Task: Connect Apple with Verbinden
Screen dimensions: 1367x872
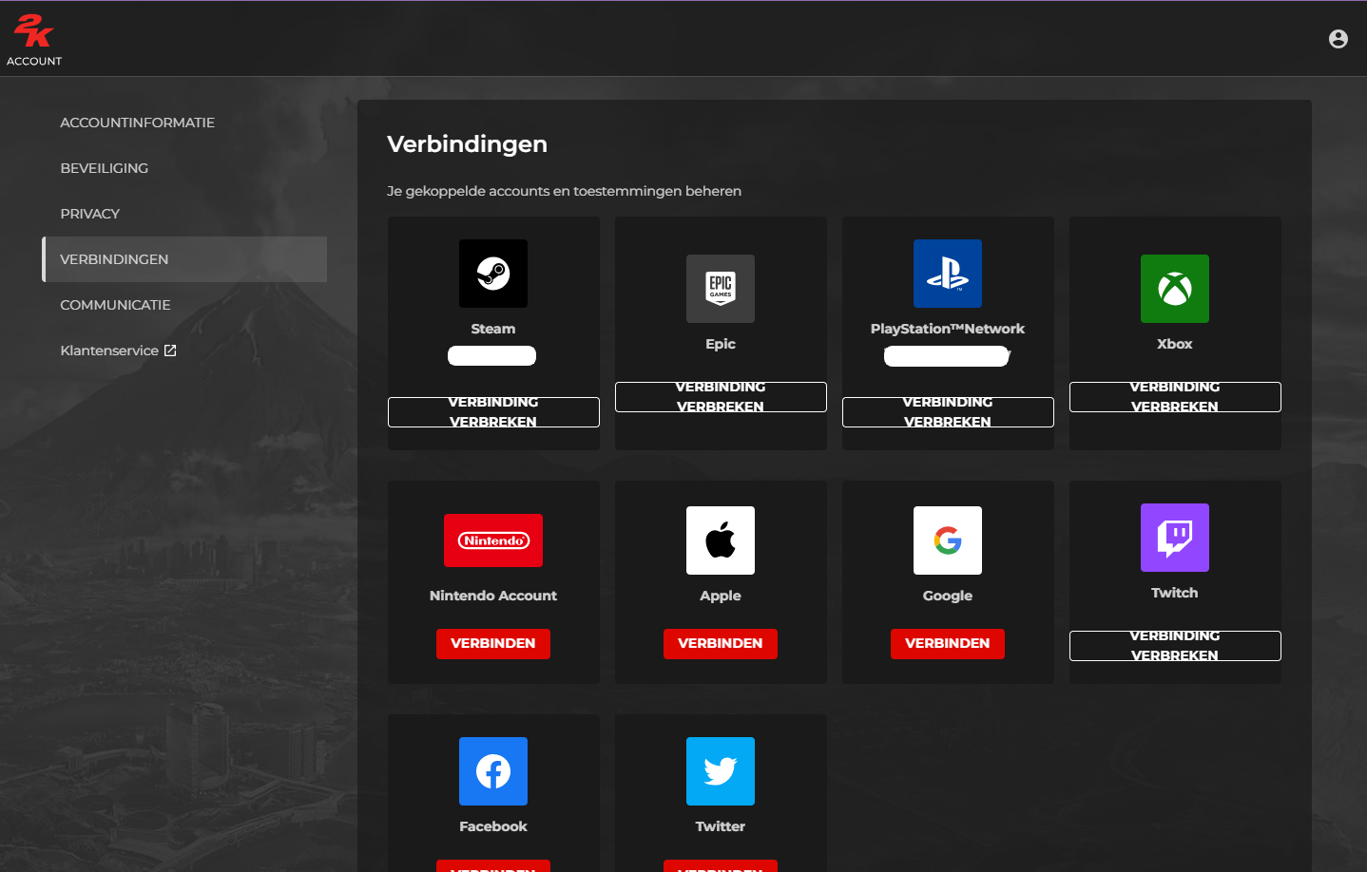Action: click(x=721, y=643)
